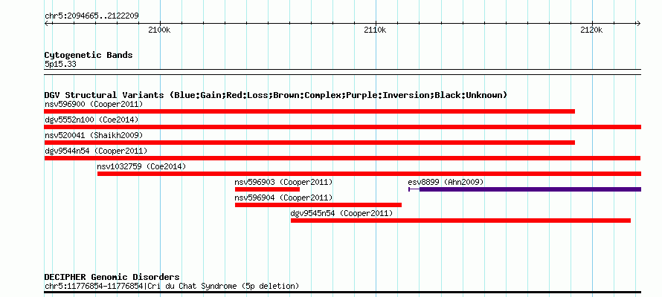Click the purple esv8899 inversion bar

tap(530, 189)
